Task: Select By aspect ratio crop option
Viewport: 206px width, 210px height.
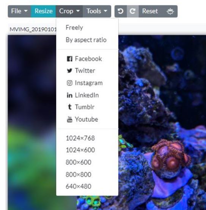Action: click(86, 40)
